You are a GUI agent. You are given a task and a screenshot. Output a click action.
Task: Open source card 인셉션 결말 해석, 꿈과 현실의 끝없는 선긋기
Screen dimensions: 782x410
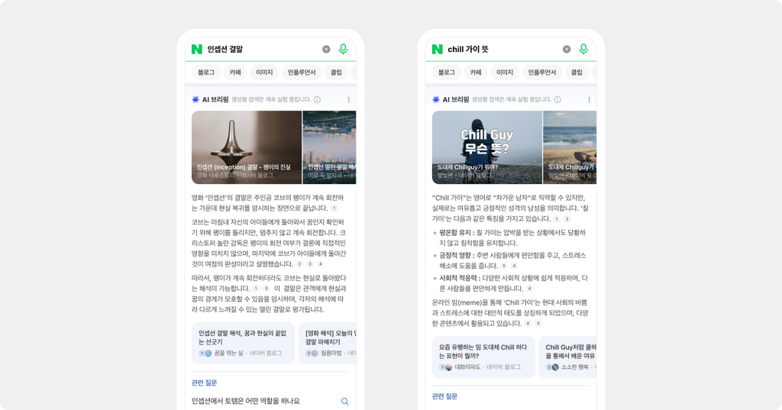(x=243, y=343)
